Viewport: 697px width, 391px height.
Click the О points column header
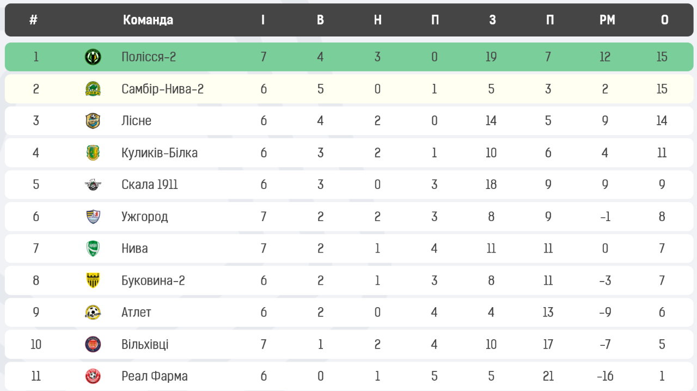665,20
